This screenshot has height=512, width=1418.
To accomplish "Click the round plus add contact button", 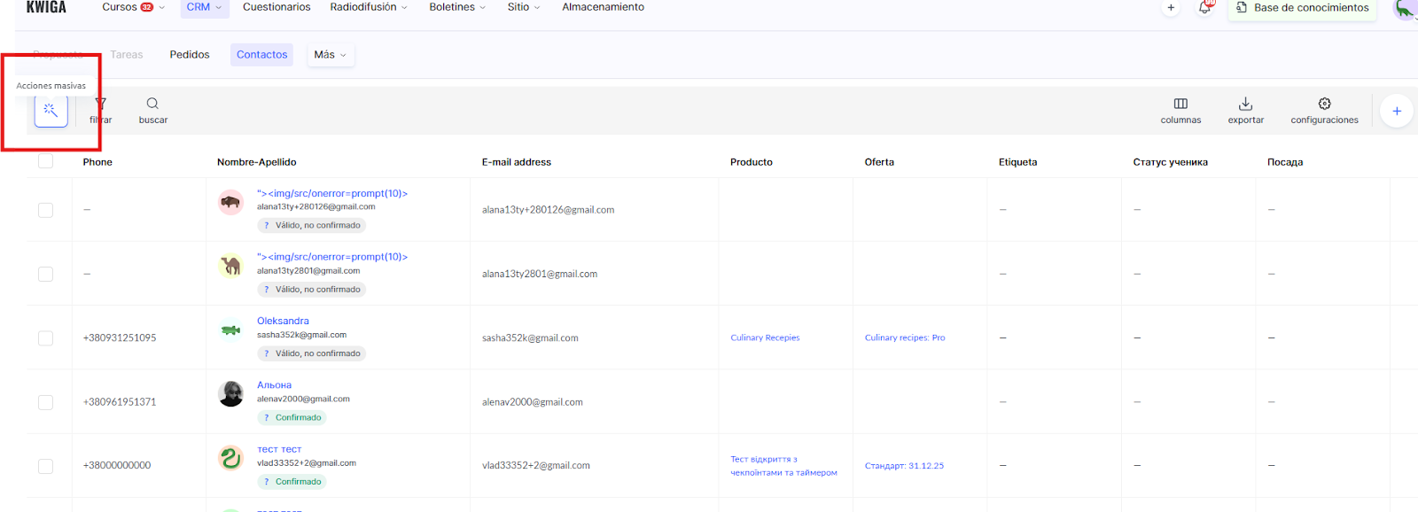I will click(x=1396, y=111).
